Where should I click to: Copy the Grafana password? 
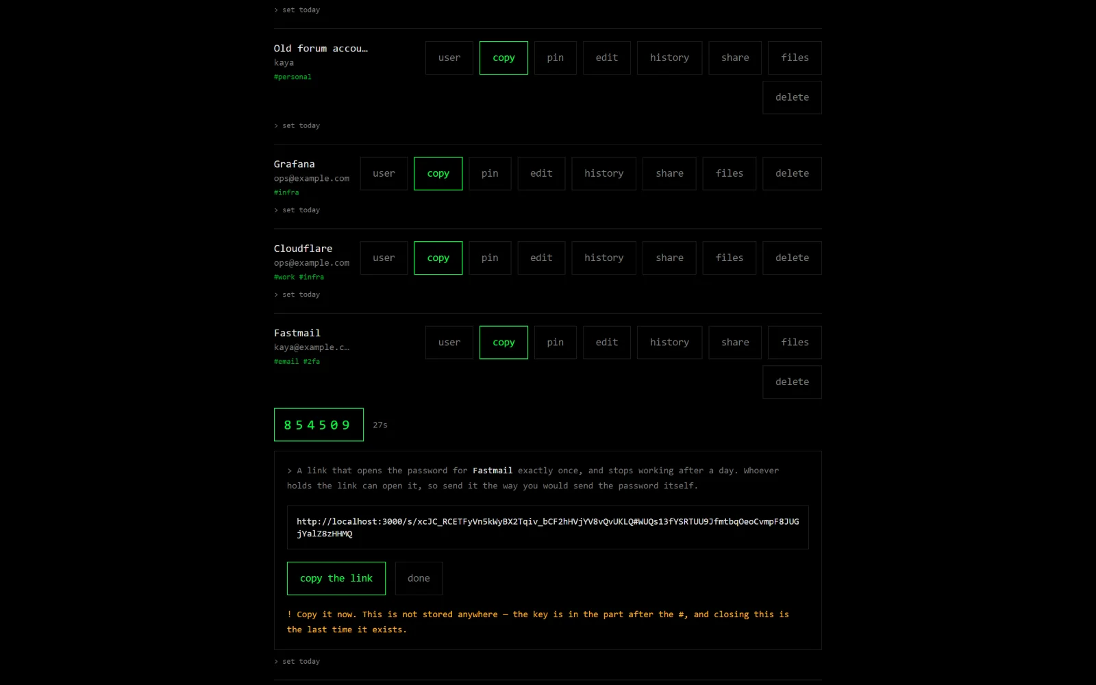[x=438, y=174]
